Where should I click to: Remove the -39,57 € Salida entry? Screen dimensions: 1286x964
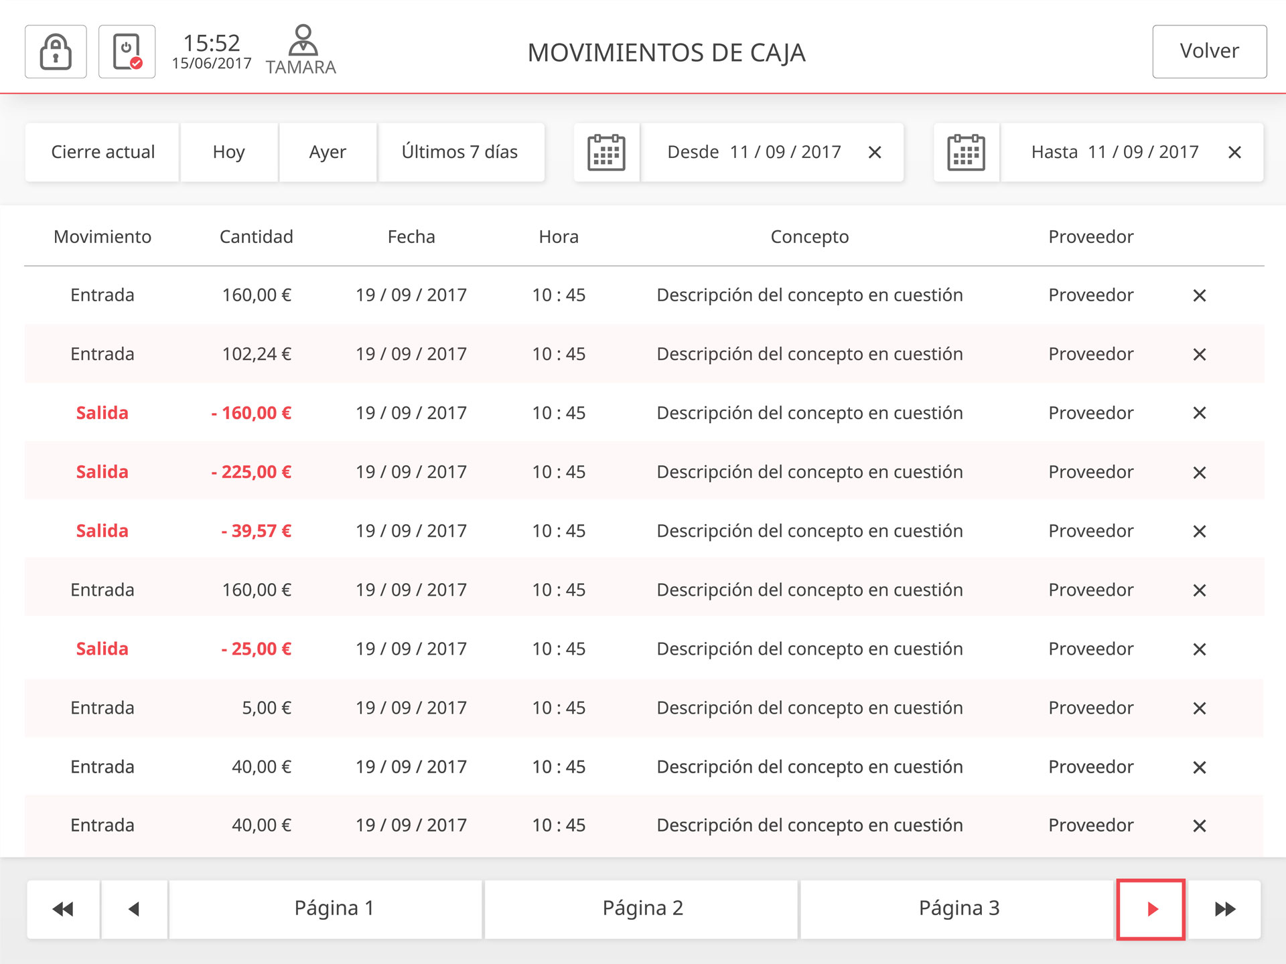click(x=1199, y=532)
